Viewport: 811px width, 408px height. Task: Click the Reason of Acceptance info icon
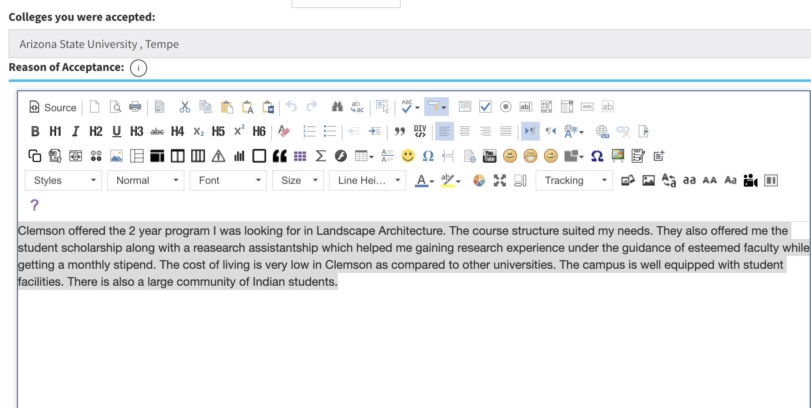tap(139, 68)
